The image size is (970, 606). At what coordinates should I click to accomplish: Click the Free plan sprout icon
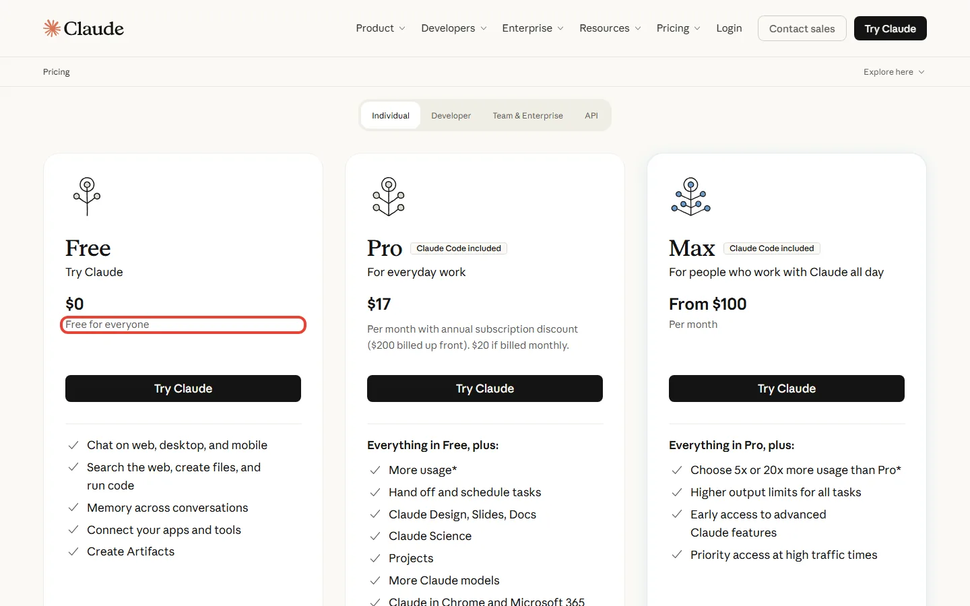(87, 197)
